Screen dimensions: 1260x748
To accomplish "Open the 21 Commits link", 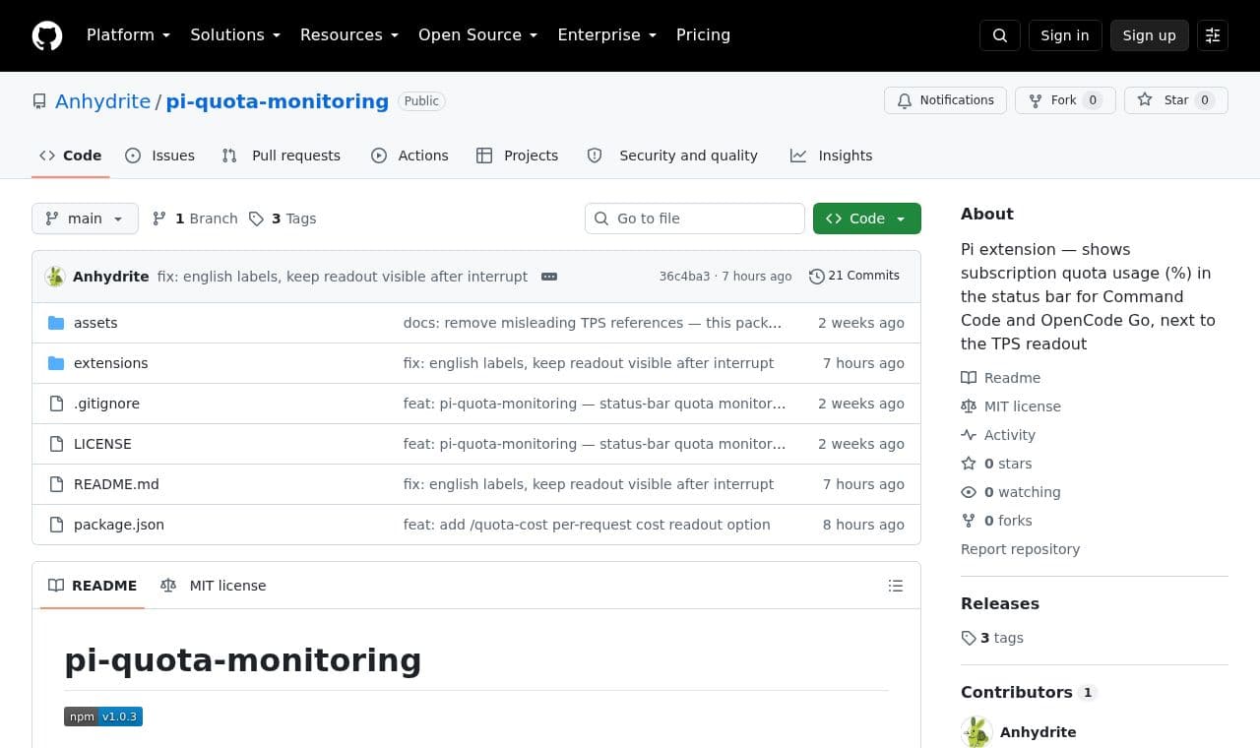I will pyautogui.click(x=854, y=277).
